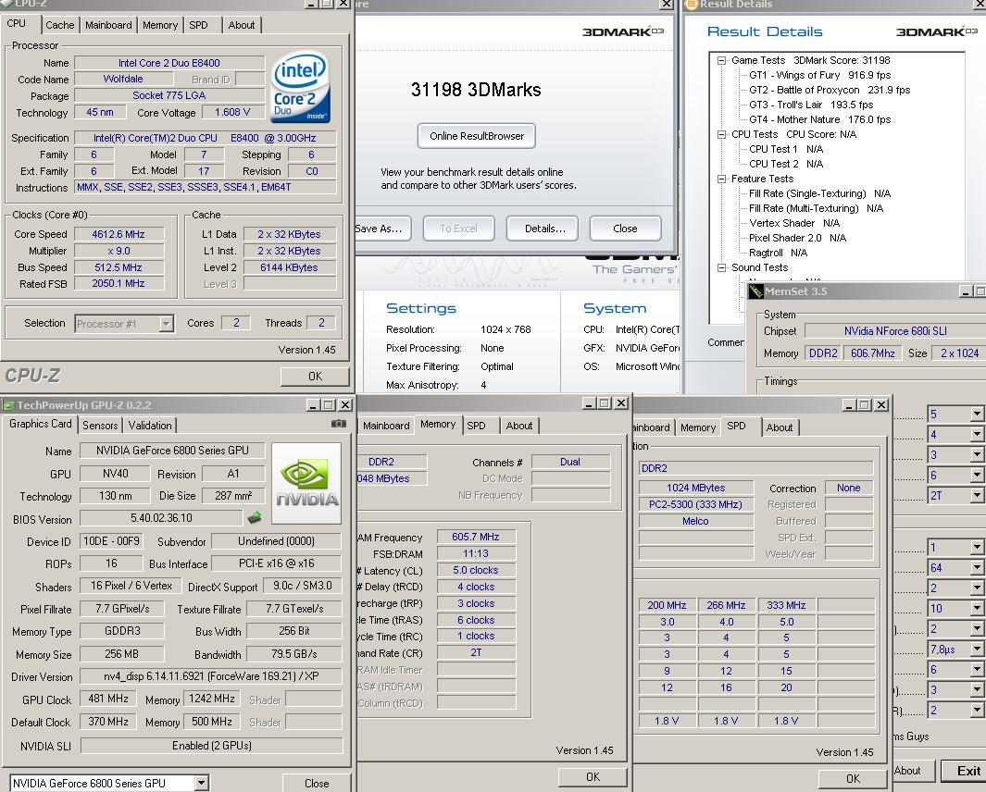This screenshot has height=792, width=986.
Task: Collapse the Game Tests tree node
Action: coord(722,60)
